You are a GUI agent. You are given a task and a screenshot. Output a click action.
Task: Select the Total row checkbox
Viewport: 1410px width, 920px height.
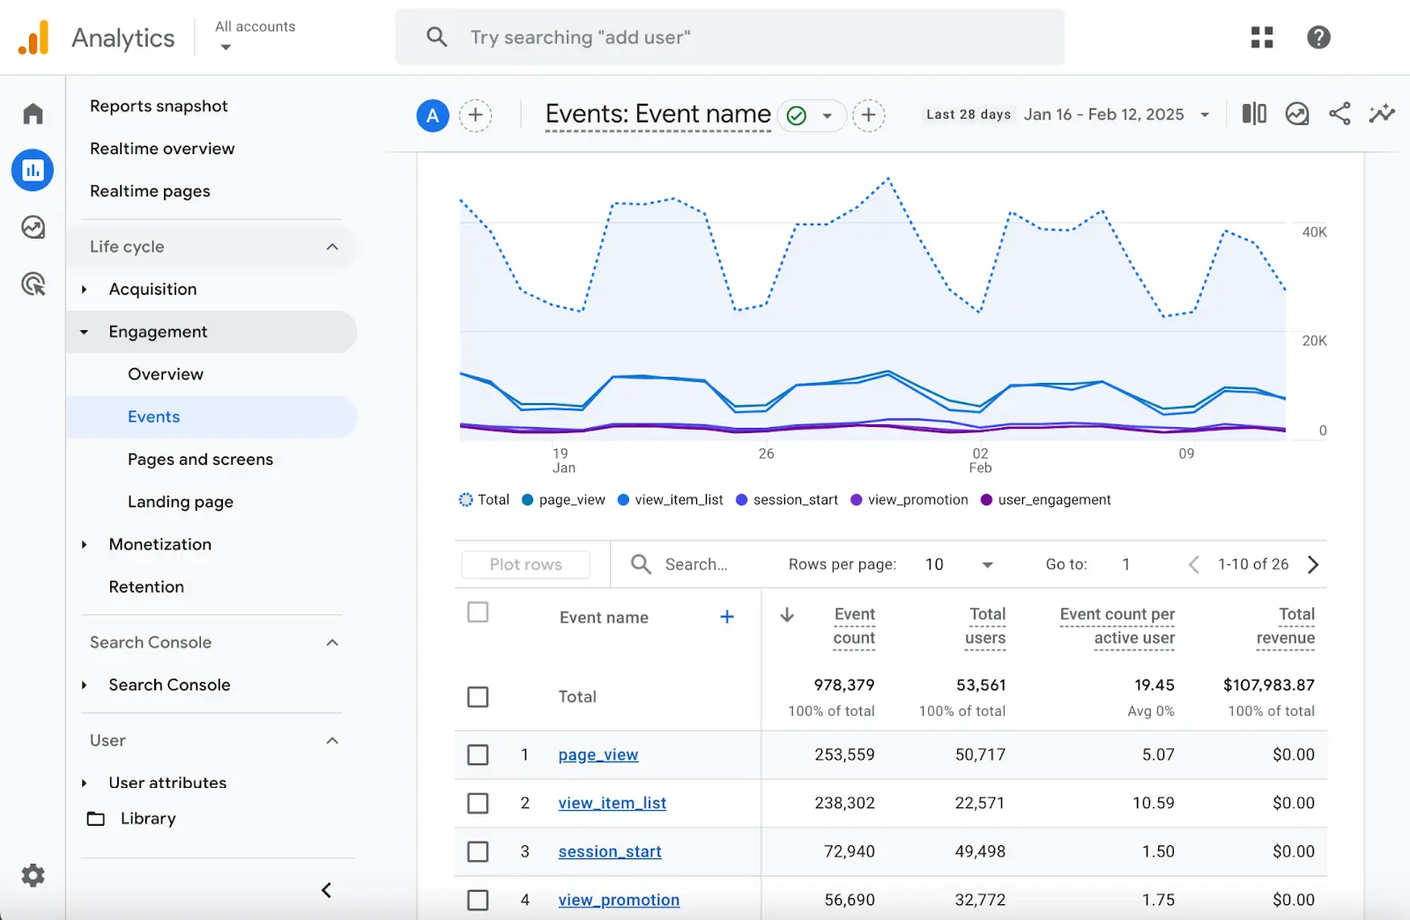coord(479,696)
